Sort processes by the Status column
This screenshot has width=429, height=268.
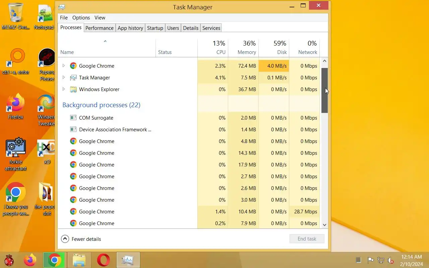tap(177, 48)
